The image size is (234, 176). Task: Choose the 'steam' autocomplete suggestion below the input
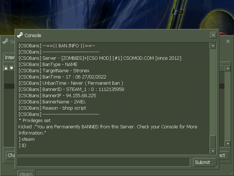(x=26, y=173)
